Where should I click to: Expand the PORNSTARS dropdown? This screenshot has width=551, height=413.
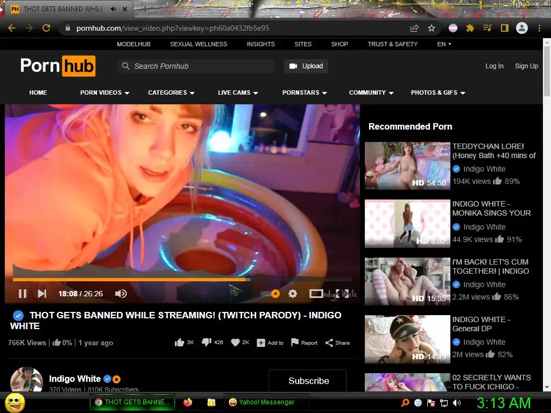305,92
